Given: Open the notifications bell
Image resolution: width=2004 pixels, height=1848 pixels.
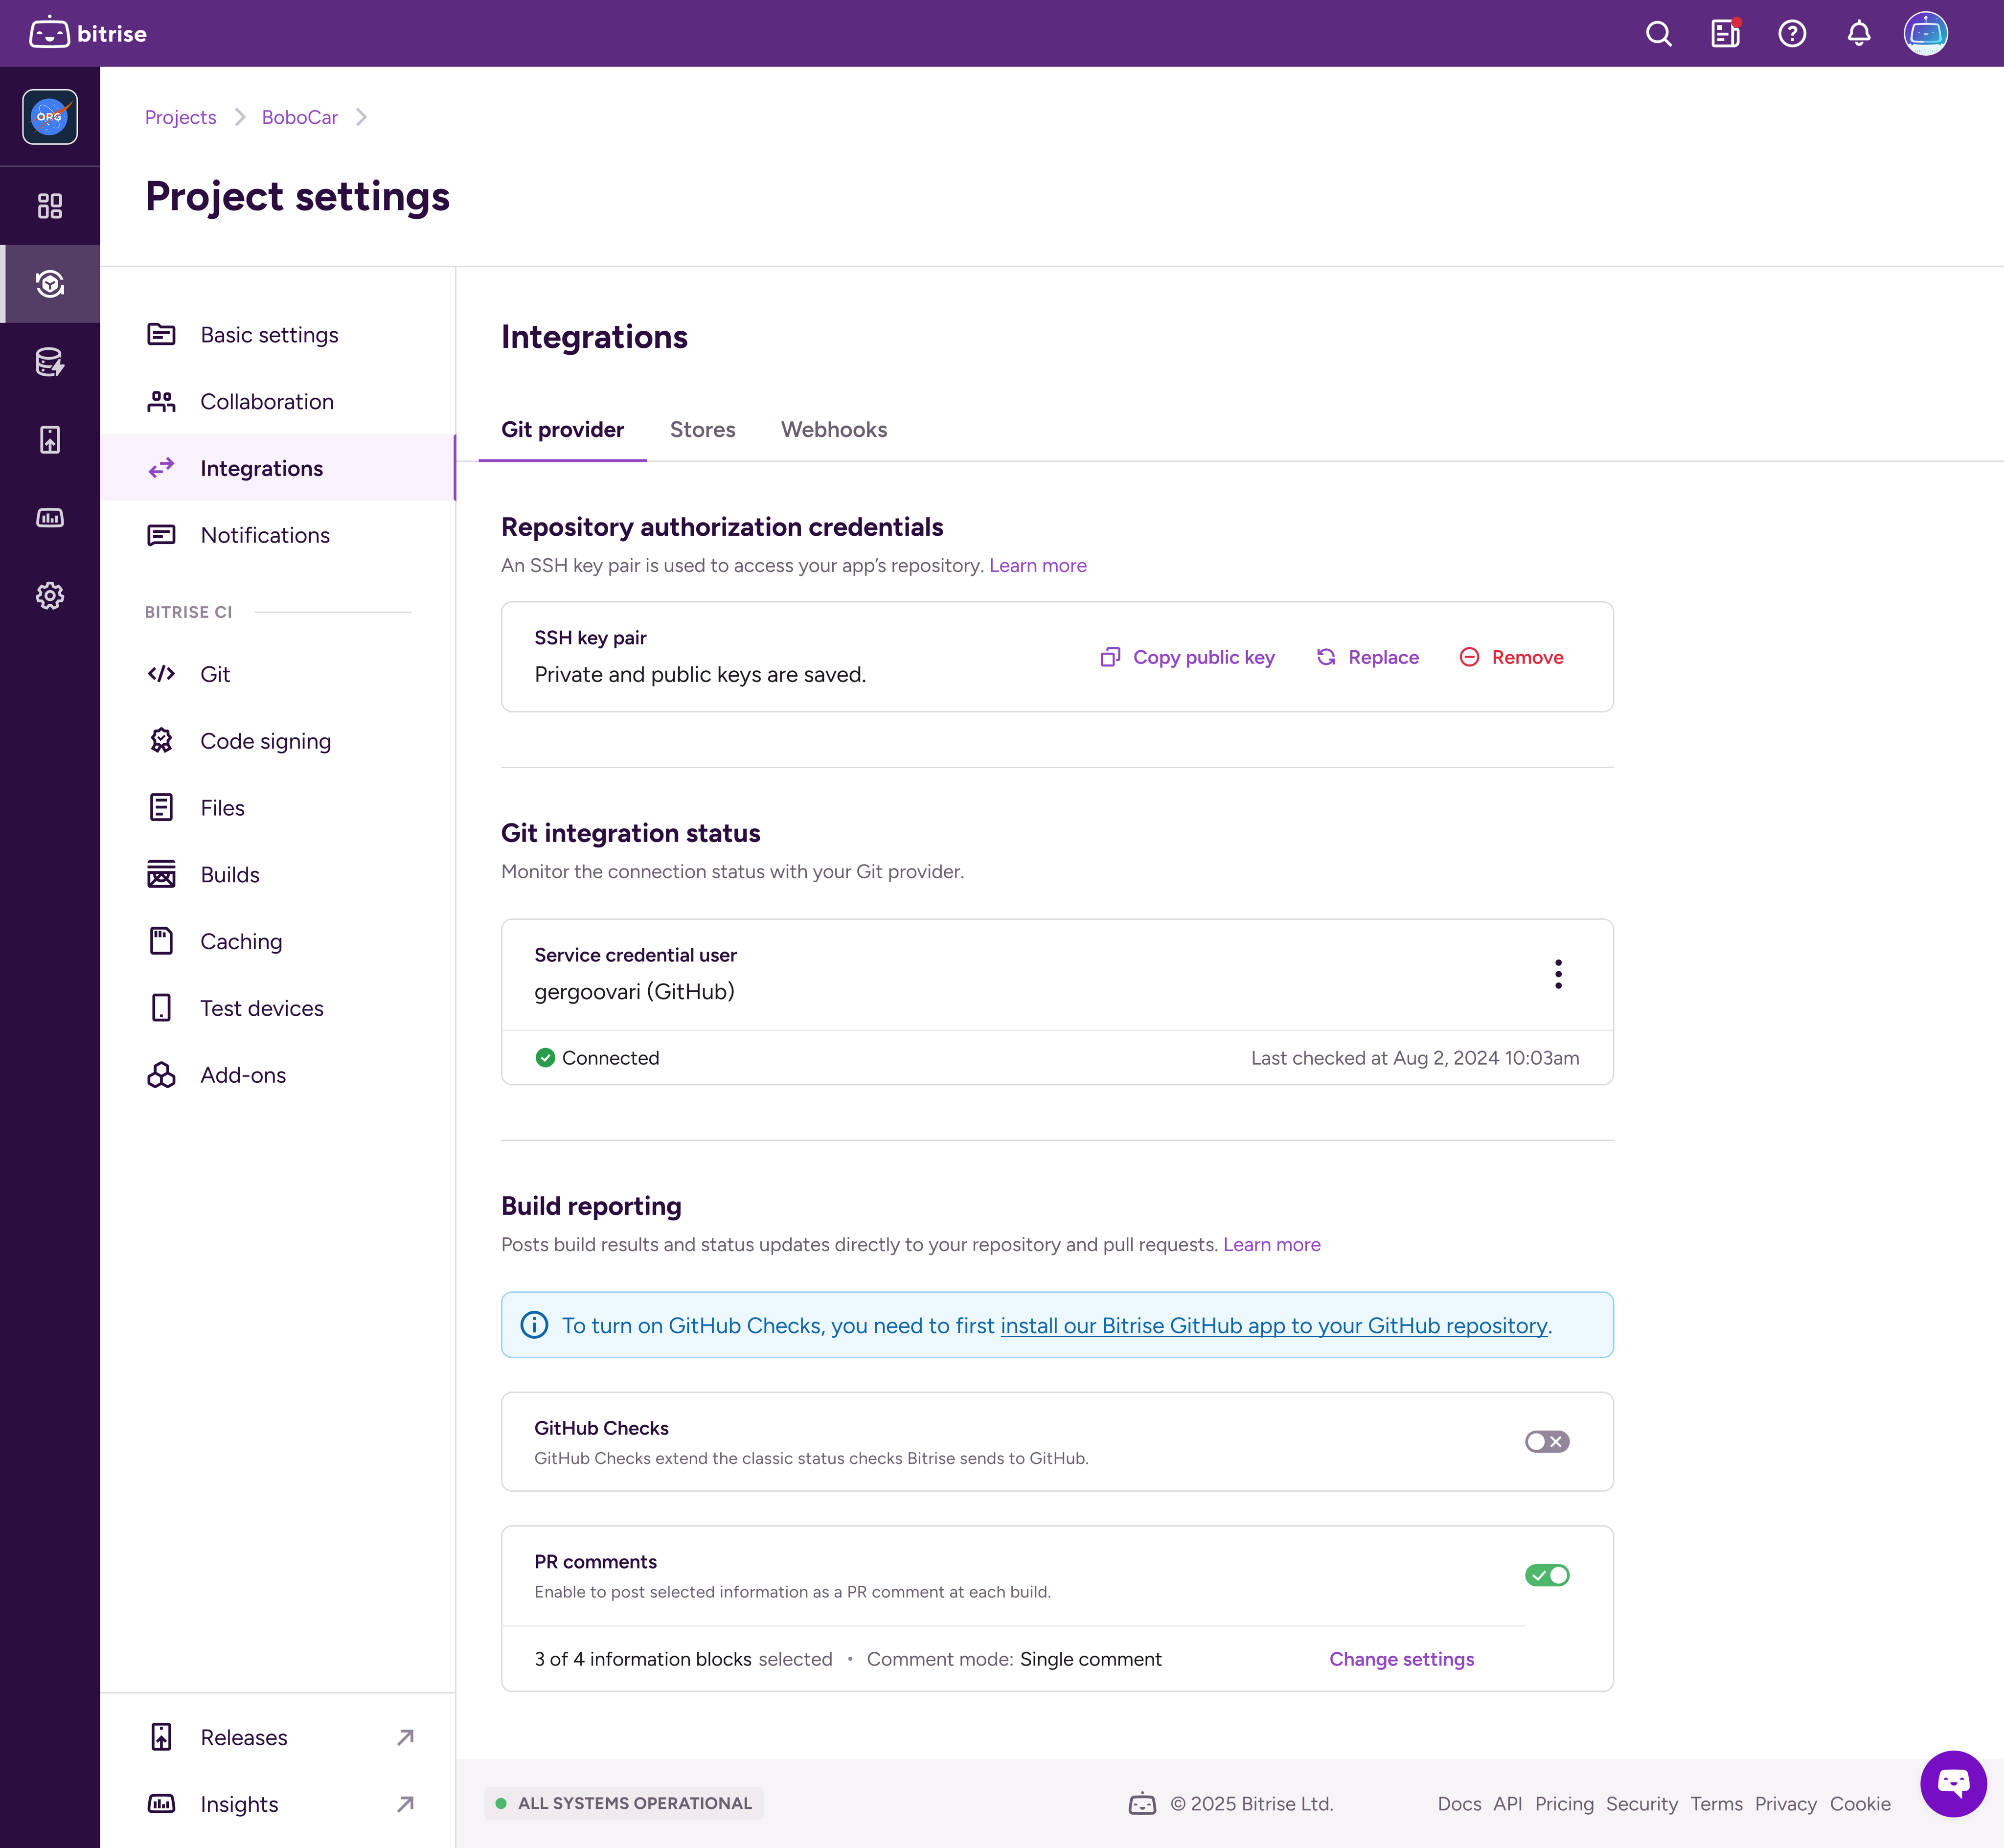Looking at the screenshot, I should 1859,33.
